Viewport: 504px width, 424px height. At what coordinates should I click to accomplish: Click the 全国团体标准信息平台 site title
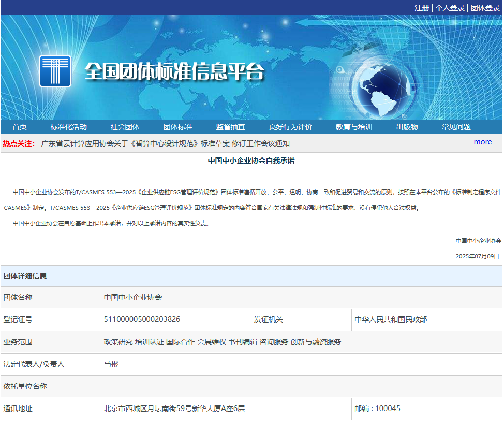(174, 72)
